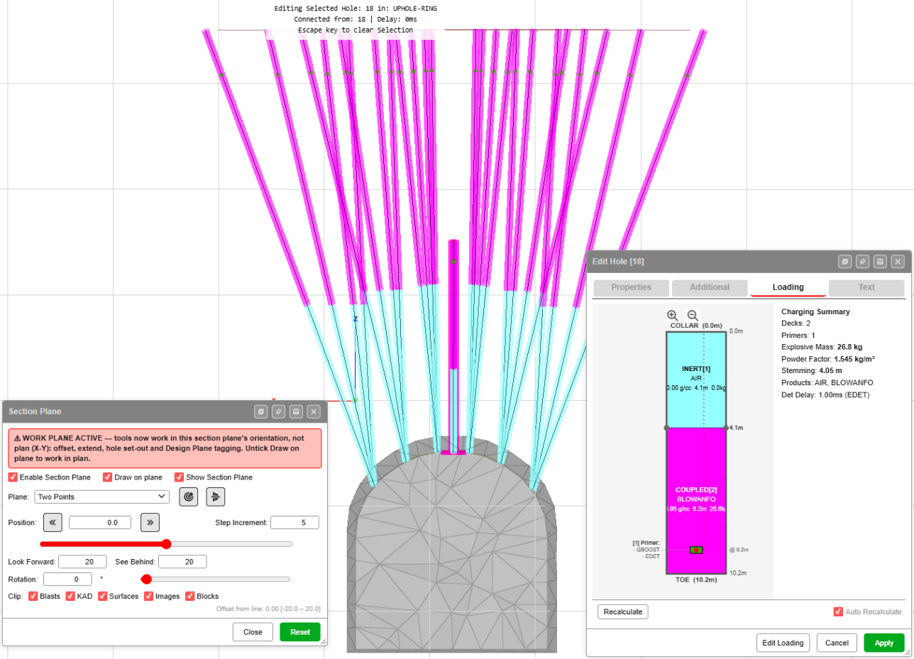Step section position forward with double-right arrow

[150, 522]
